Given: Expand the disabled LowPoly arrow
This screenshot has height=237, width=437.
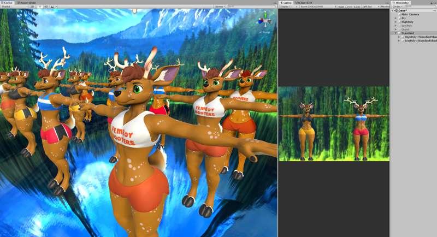Looking at the screenshot, I should [395, 26].
